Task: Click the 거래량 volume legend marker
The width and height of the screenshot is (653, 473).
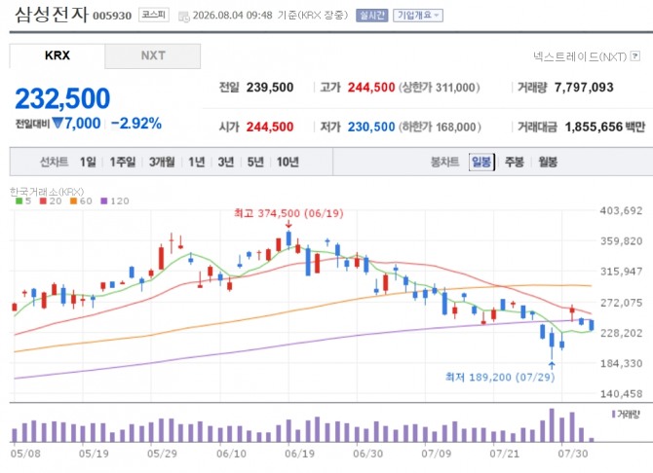Action: 626,414
